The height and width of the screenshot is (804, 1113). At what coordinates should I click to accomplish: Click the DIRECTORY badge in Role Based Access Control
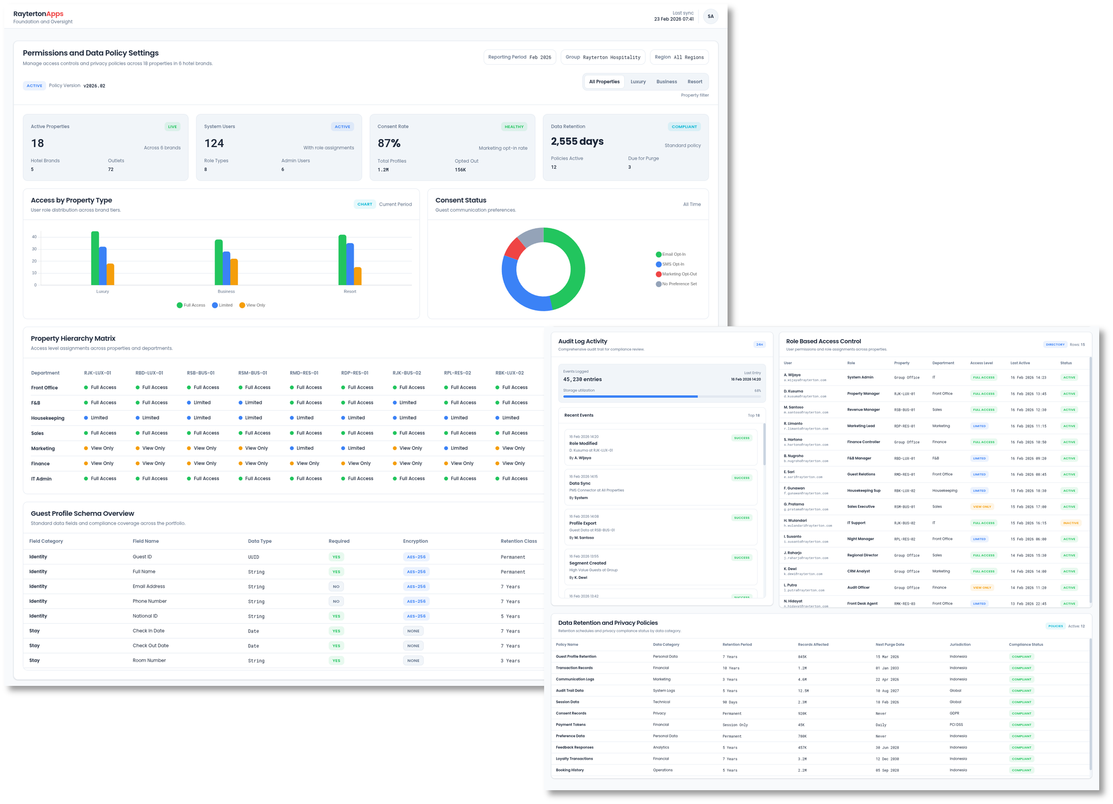click(1055, 344)
